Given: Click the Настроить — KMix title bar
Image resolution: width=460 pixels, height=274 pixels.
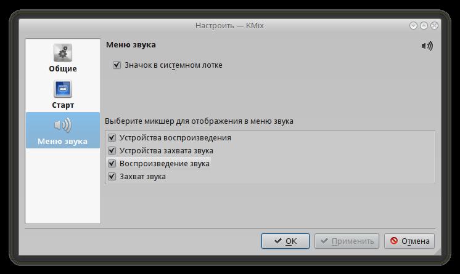Looking at the screenshot, I should click(229, 26).
